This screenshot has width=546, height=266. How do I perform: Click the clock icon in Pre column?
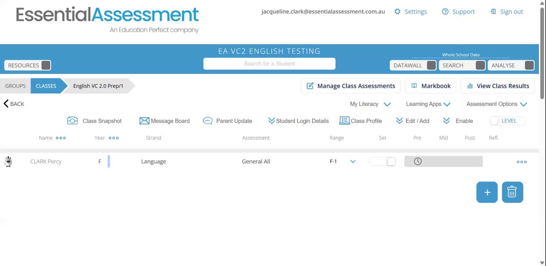coord(418,161)
